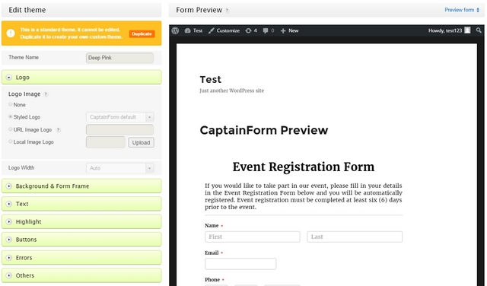Open the Preview form selector

point(462,10)
